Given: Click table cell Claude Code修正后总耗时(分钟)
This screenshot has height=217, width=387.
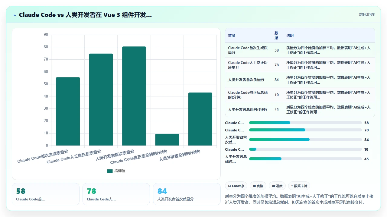Looking at the screenshot, I should click(248, 95).
